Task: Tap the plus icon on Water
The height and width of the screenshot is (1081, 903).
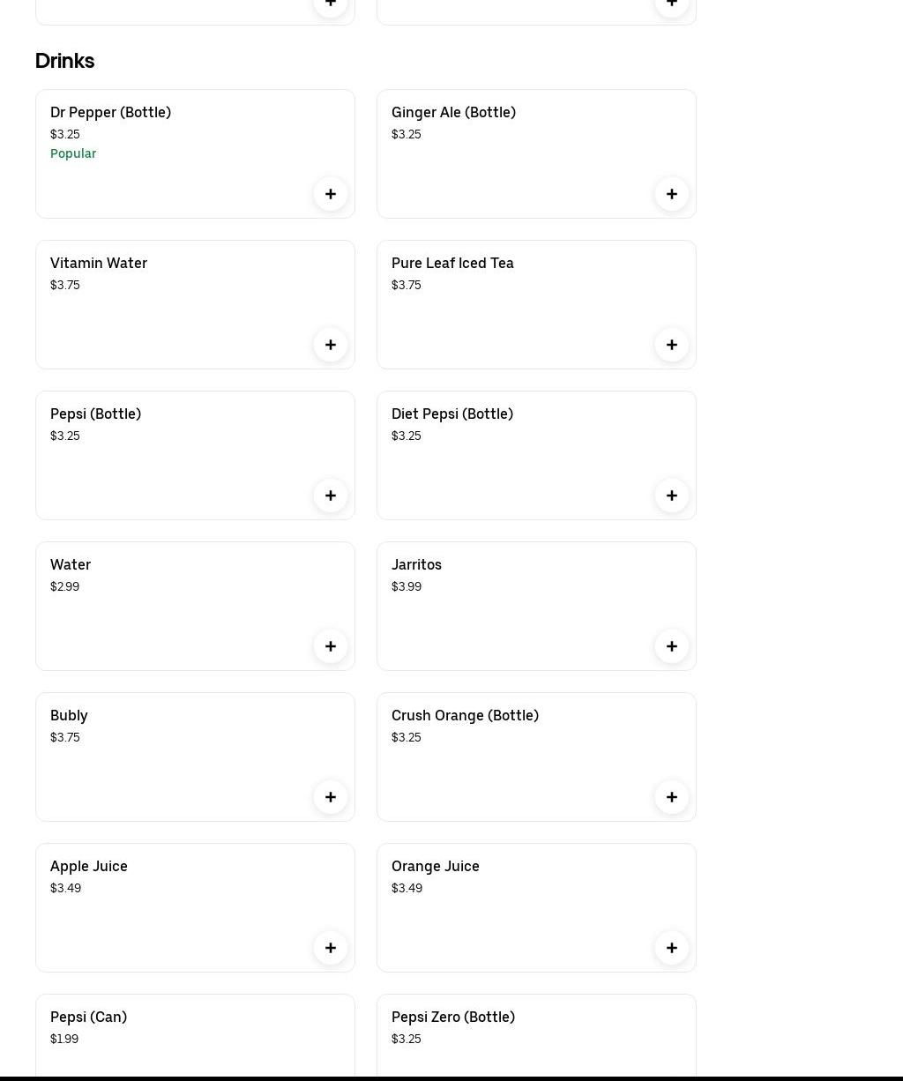Action: pos(331,646)
